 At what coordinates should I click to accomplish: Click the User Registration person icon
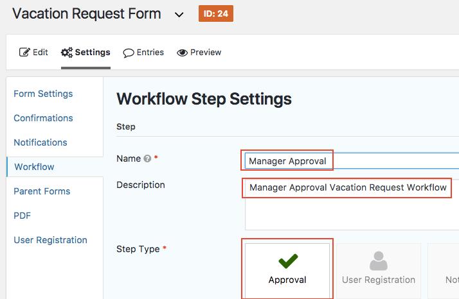[x=379, y=261]
